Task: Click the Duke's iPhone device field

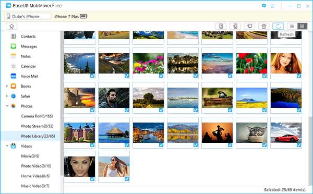Action: click(28, 16)
